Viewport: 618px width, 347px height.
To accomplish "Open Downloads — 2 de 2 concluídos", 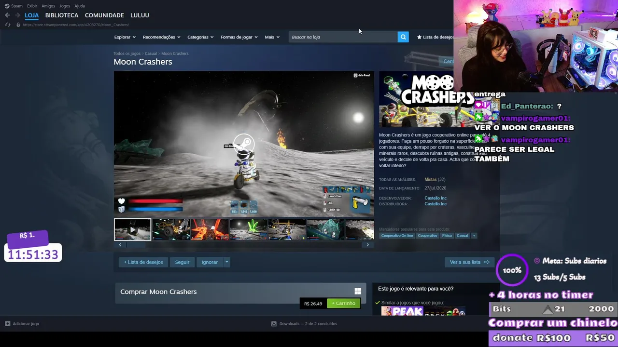I will click(308, 324).
